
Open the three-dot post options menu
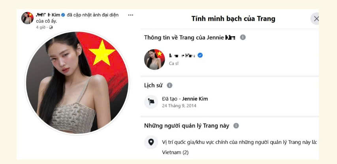(x=130, y=15)
